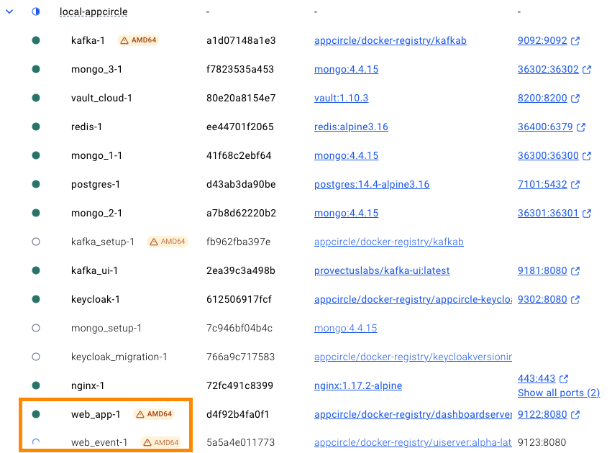Click the kafka-1 running status dot
This screenshot has width=612, height=453.
click(x=36, y=40)
